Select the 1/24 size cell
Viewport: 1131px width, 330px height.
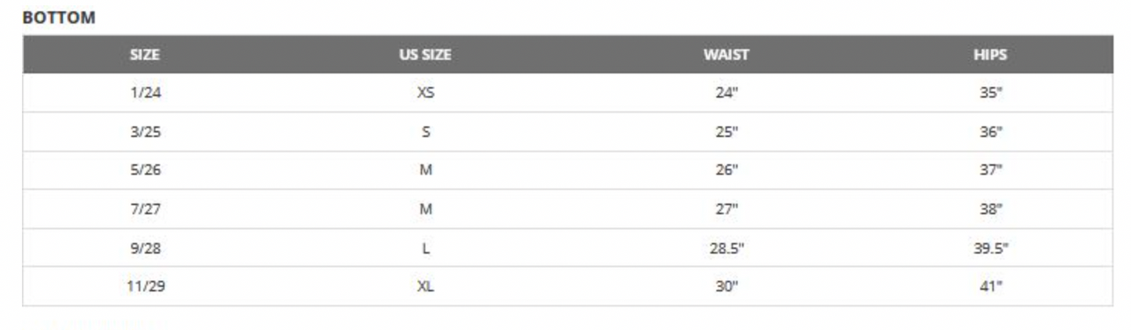[145, 92]
